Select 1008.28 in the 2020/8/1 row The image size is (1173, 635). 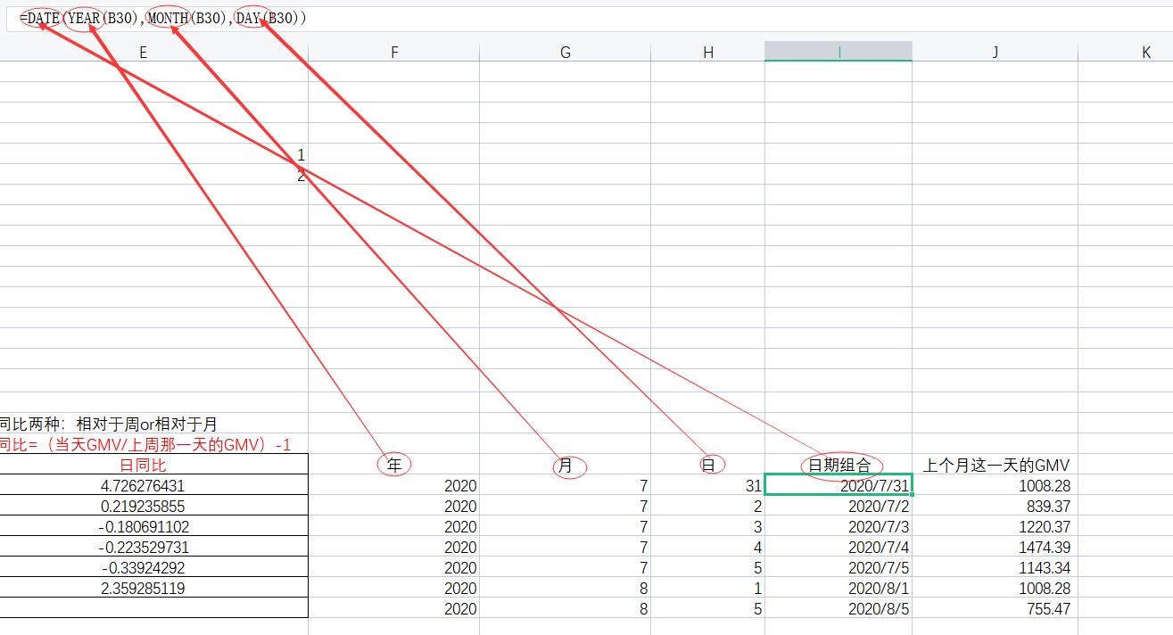click(x=995, y=589)
